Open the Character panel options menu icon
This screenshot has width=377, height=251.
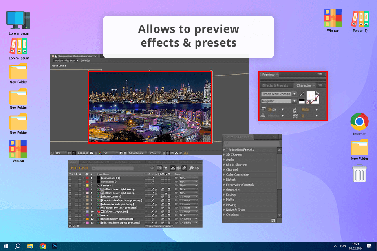(320, 85)
